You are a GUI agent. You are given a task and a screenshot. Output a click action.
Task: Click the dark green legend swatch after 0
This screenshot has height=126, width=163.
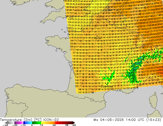(33, 123)
